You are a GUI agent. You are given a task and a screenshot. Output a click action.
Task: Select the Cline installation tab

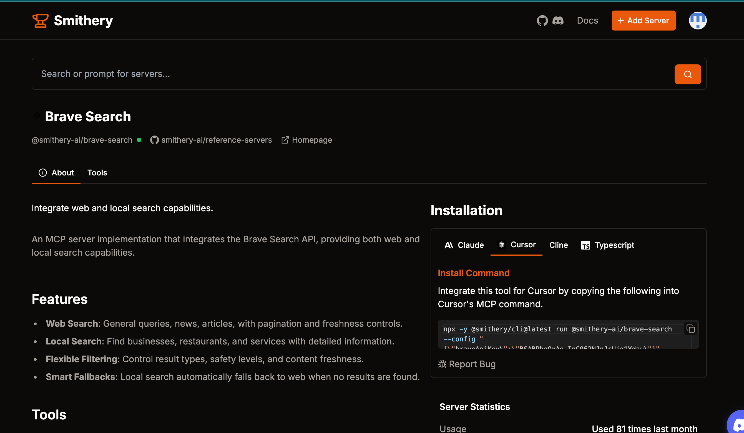tap(558, 245)
